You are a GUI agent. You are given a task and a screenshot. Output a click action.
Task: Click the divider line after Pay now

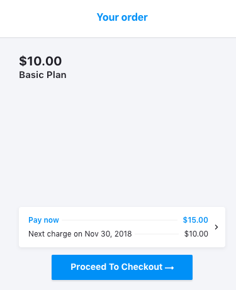[x=120, y=220]
